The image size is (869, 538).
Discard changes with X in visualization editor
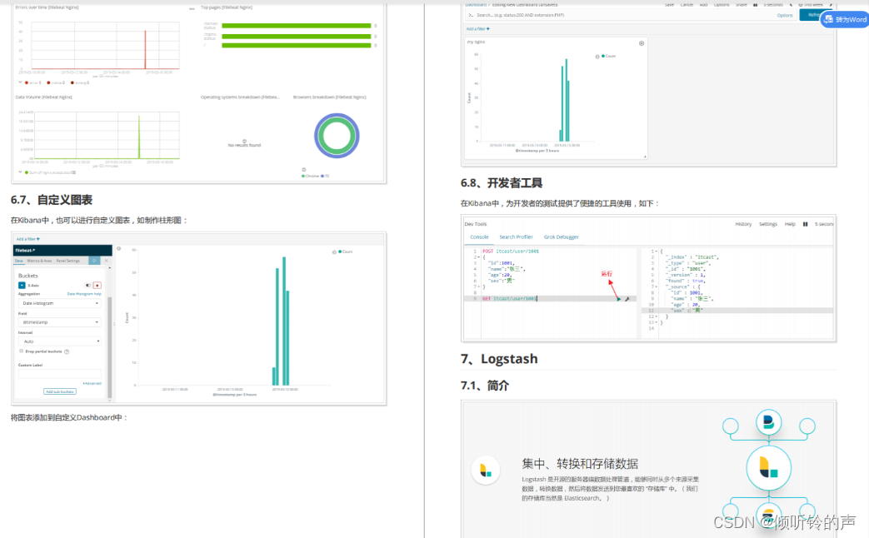[107, 261]
